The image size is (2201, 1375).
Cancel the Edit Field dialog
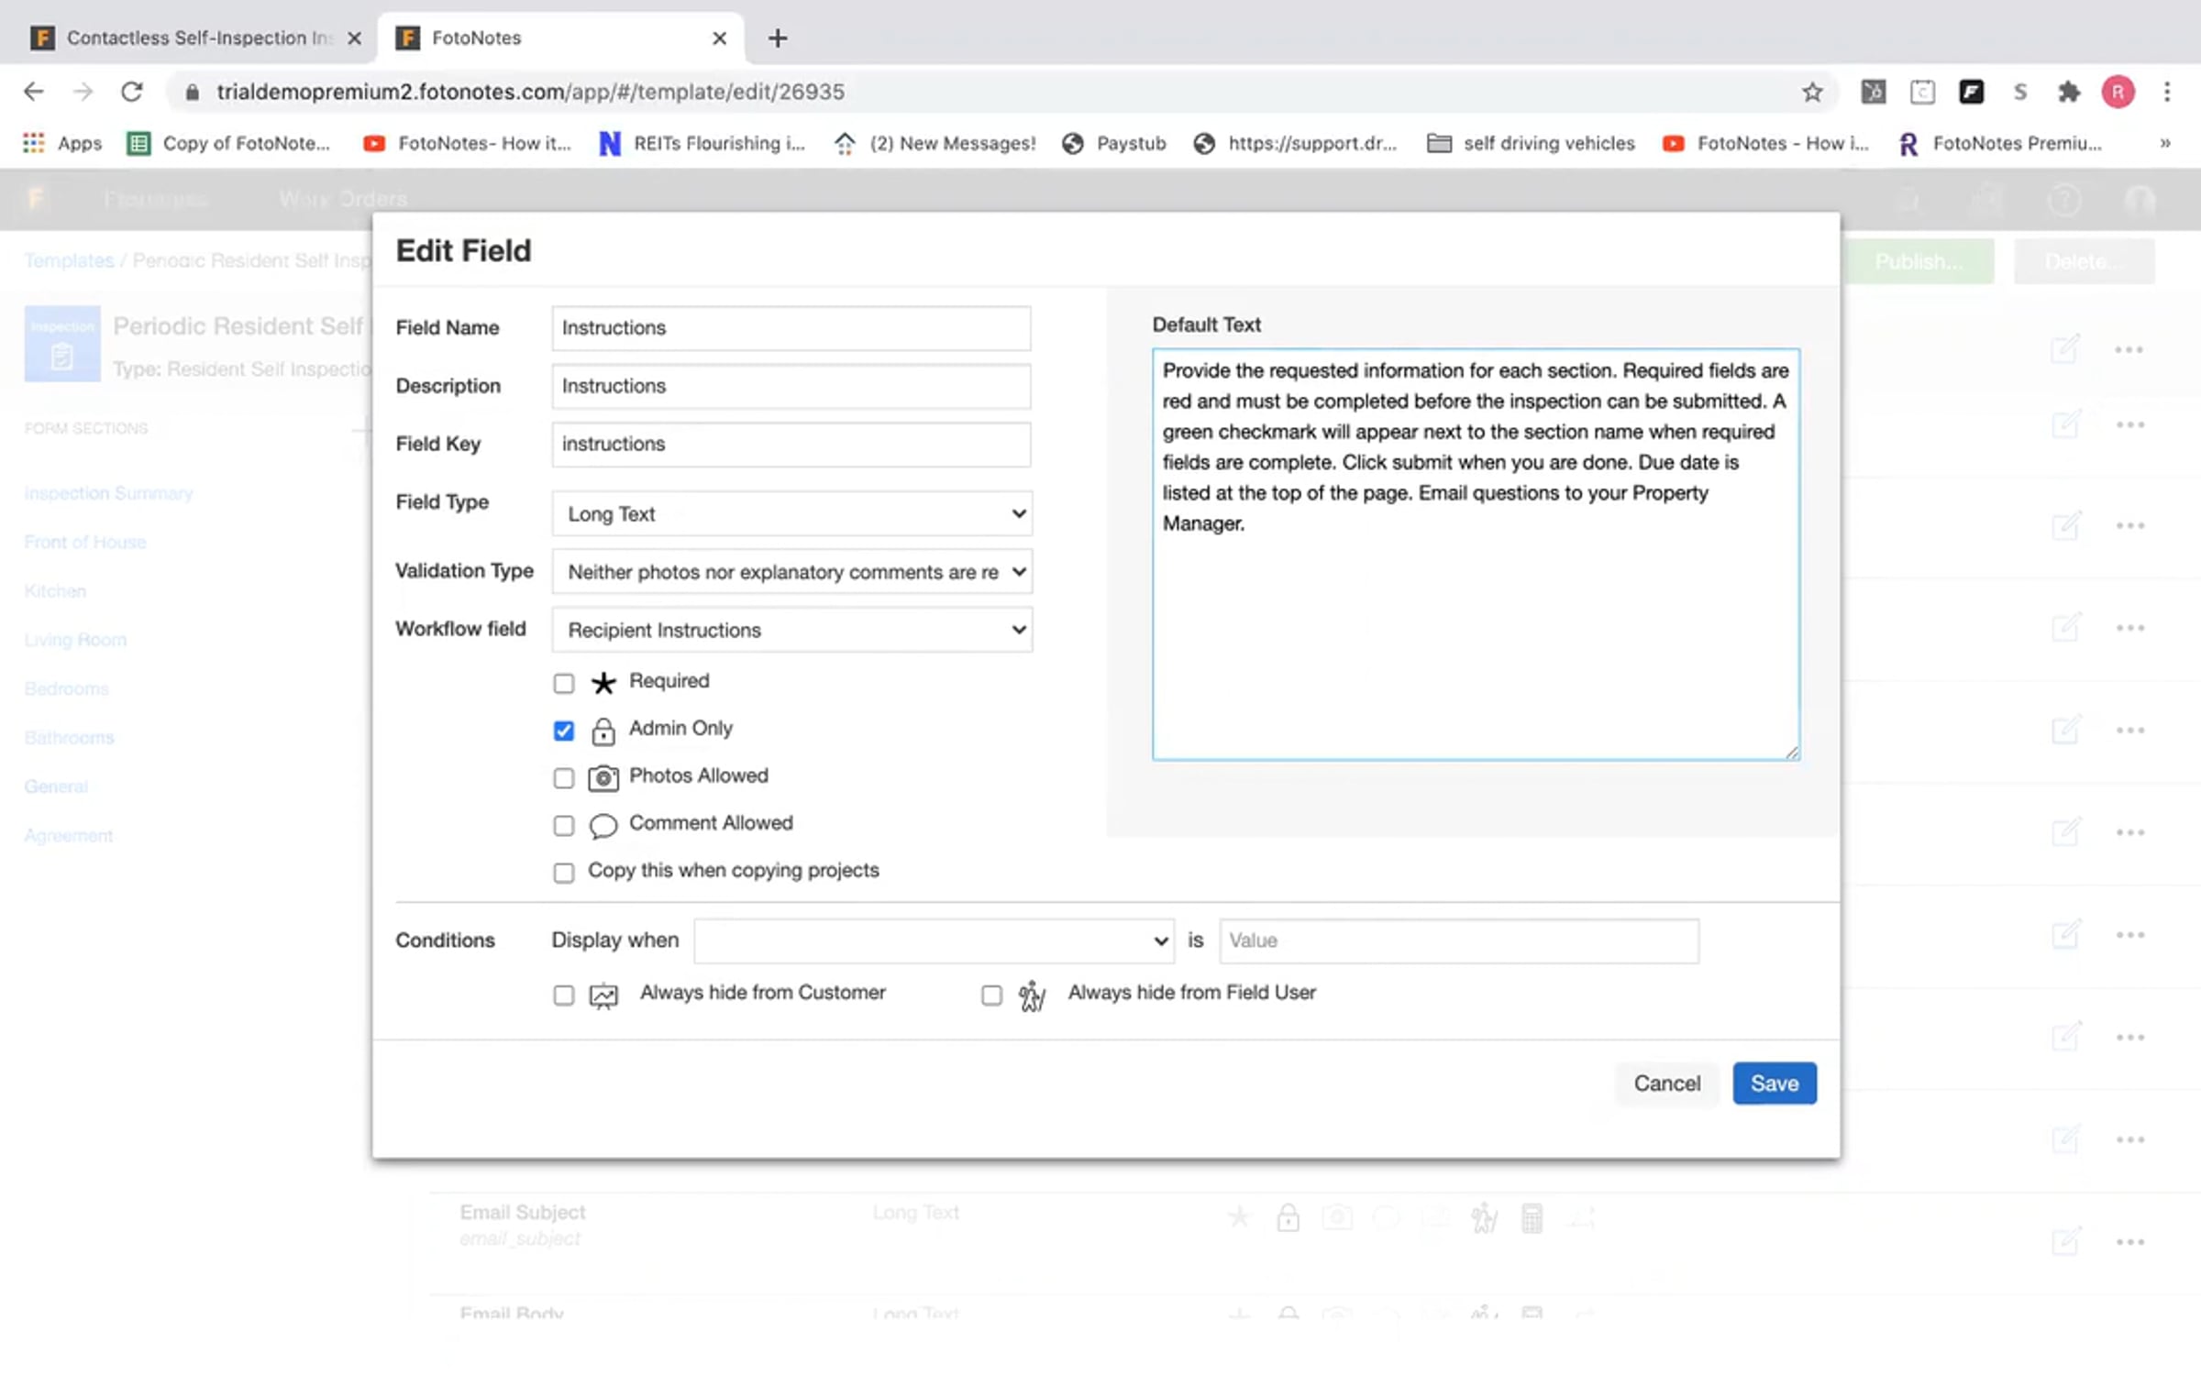tap(1666, 1083)
